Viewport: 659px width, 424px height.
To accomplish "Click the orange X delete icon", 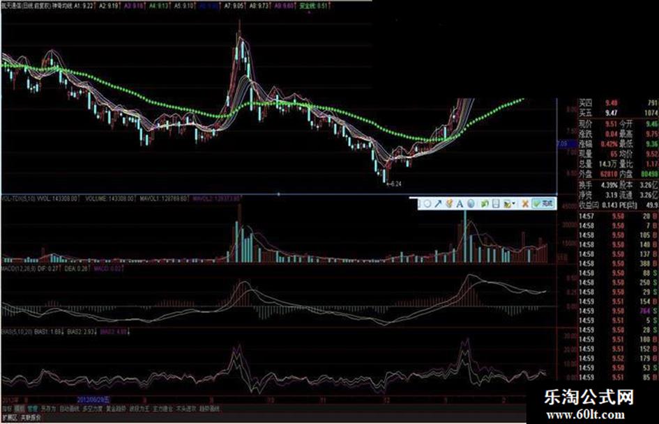I will pyautogui.click(x=525, y=203).
